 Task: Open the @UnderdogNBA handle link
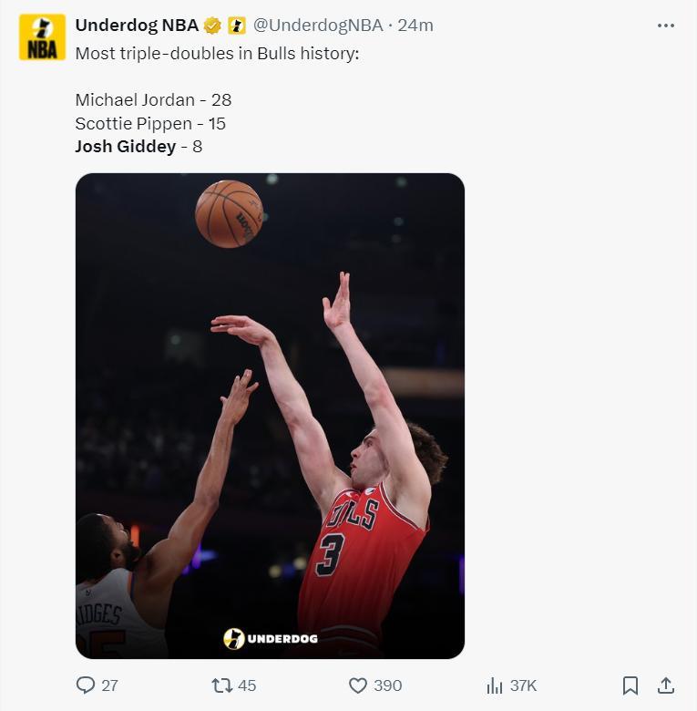[x=317, y=26]
